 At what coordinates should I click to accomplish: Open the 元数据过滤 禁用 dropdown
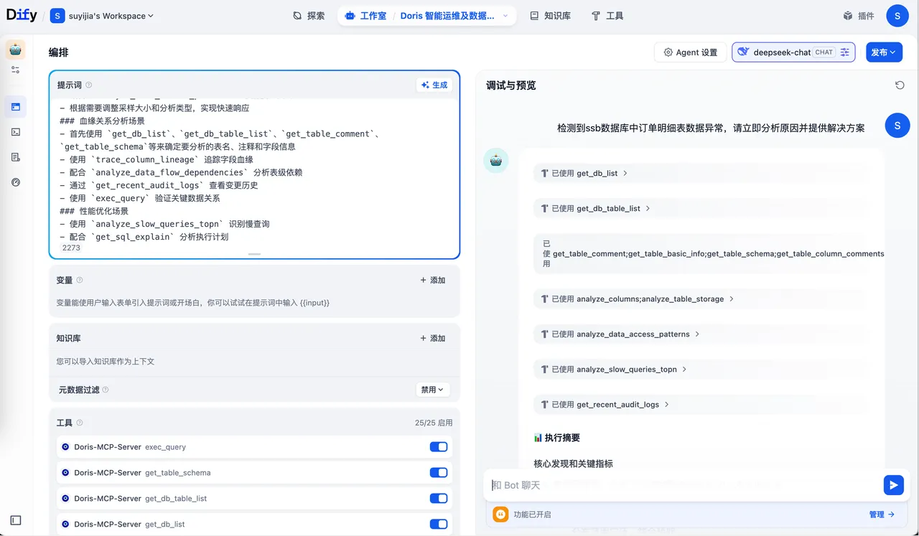tap(432, 390)
